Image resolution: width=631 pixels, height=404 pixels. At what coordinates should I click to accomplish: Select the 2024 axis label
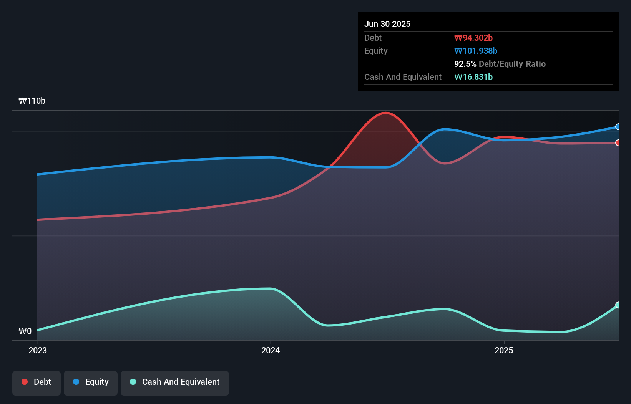coord(271,350)
